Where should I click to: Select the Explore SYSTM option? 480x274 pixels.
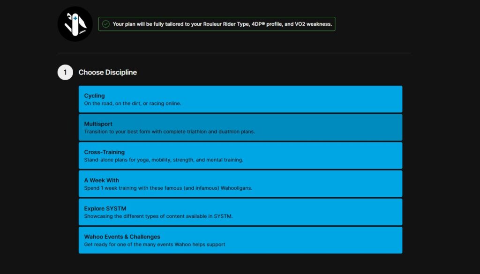[x=240, y=212]
